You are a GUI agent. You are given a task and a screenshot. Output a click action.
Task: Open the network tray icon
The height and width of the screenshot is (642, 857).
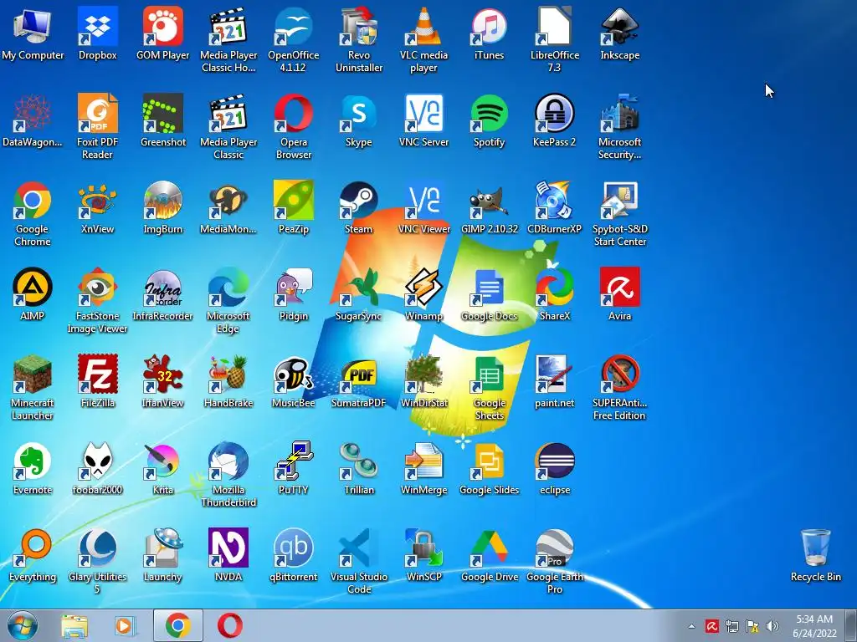tap(731, 626)
